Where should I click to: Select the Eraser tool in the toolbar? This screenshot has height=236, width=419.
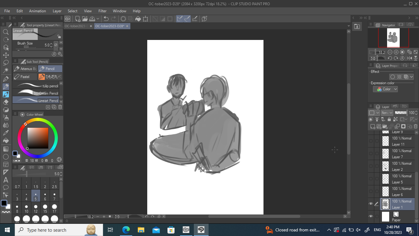[6, 102]
